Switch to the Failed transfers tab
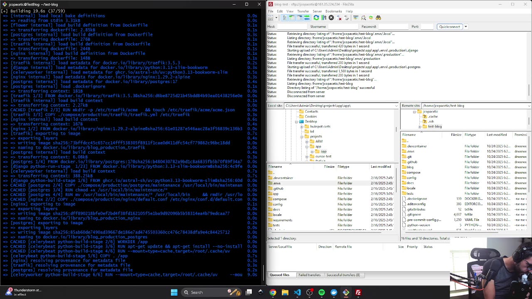The height and width of the screenshot is (299, 532). [x=309, y=275]
